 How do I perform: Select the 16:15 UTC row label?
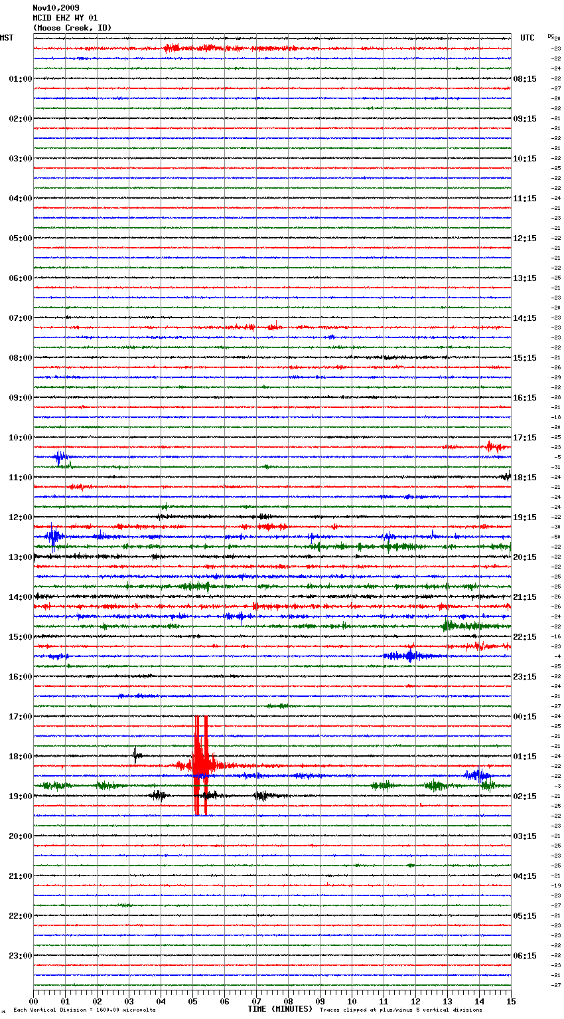[x=525, y=398]
